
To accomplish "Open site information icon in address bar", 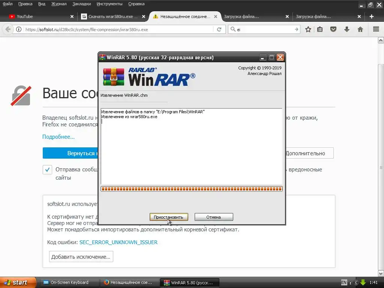I will pyautogui.click(x=19, y=29).
